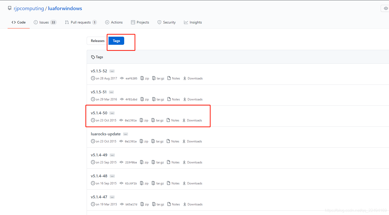Open the Security tab
389x215 pixels.
pyautogui.click(x=166, y=22)
